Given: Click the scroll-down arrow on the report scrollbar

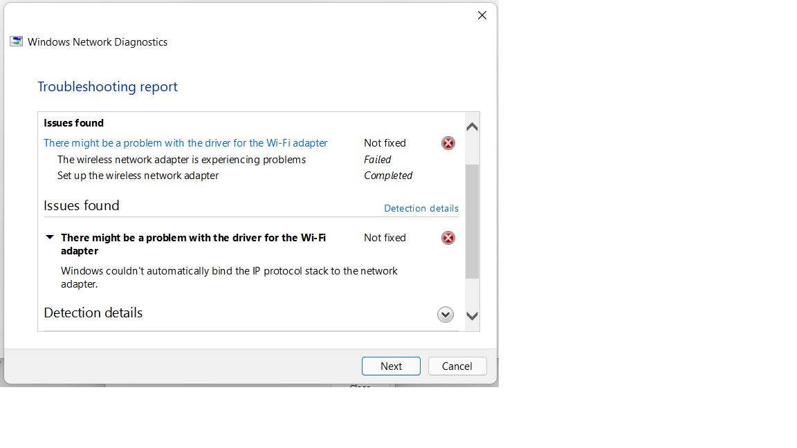Looking at the screenshot, I should [x=471, y=316].
